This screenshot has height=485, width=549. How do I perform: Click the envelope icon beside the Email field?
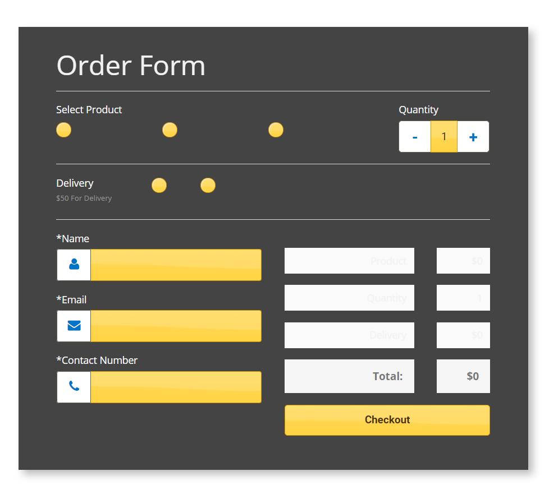point(73,326)
